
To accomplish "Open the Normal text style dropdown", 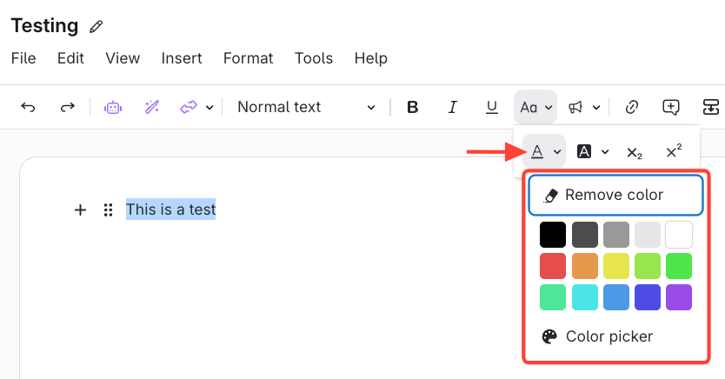I will tap(306, 107).
